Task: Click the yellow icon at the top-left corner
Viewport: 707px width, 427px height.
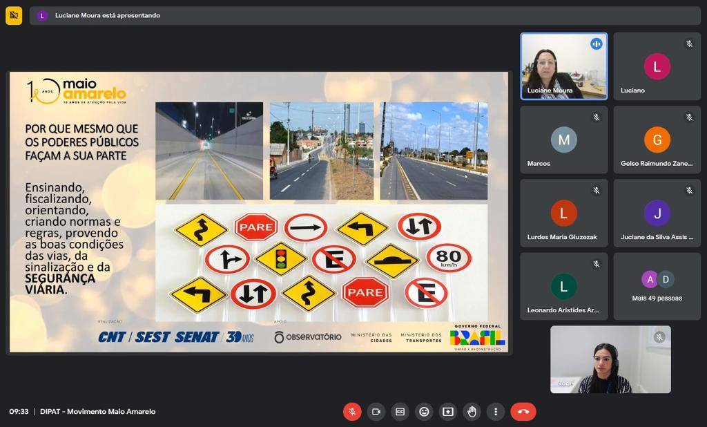Action: 14,16
